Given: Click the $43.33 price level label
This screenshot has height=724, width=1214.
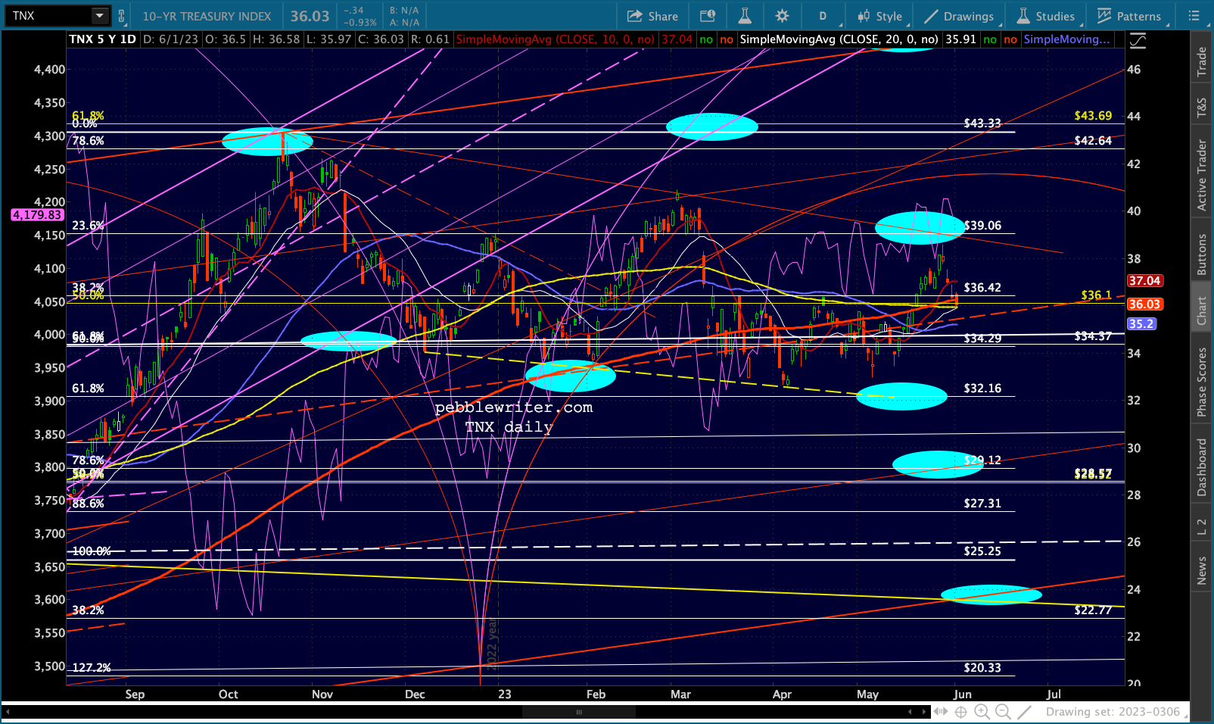Looking at the screenshot, I should 982,123.
